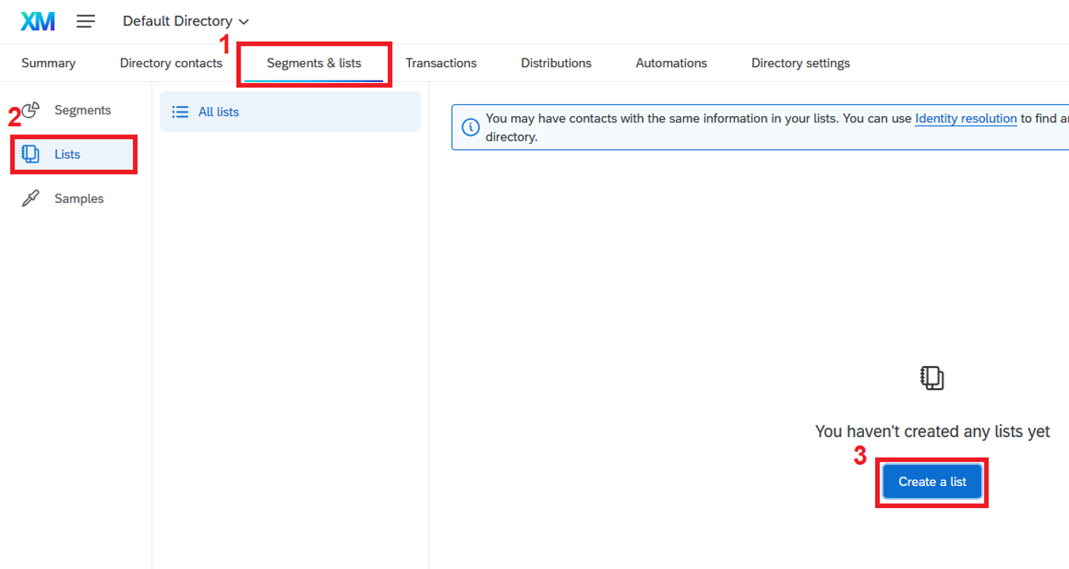Open the hamburger navigation menu
1069x569 pixels.
click(x=85, y=21)
